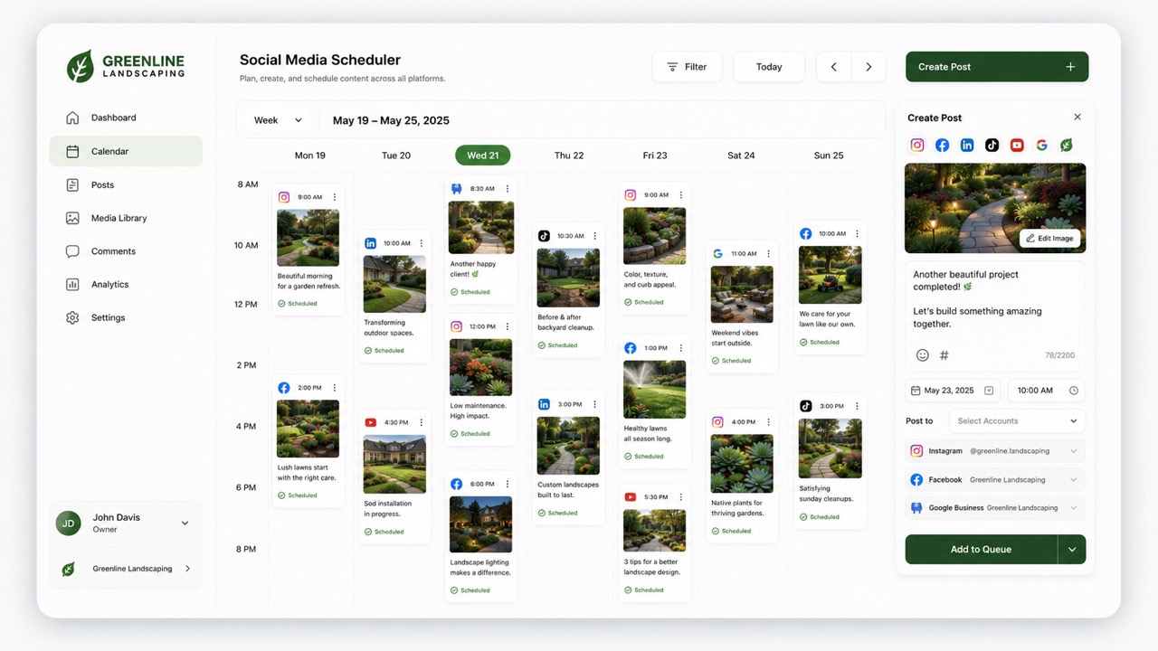Click post caption text area
This screenshot has height=651, width=1158.
click(x=995, y=316)
